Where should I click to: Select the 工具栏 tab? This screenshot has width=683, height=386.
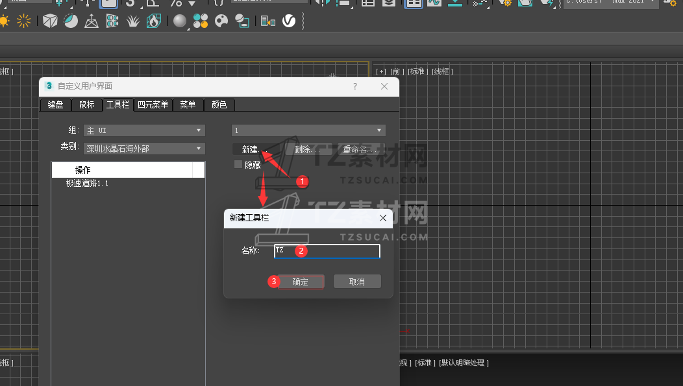pos(118,105)
